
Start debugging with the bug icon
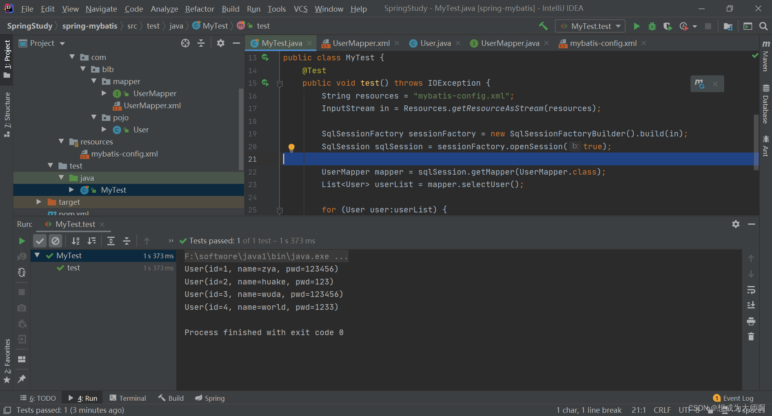pyautogui.click(x=652, y=26)
